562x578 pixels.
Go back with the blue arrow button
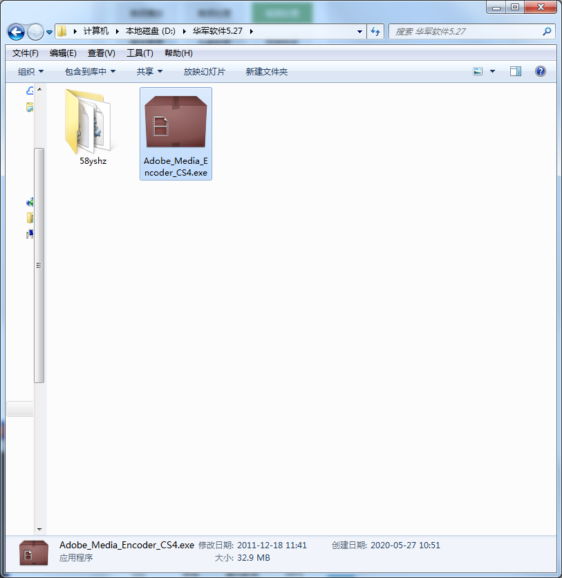16,32
